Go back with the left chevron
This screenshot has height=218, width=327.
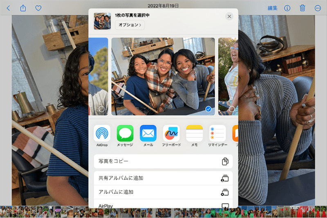coord(8,8)
